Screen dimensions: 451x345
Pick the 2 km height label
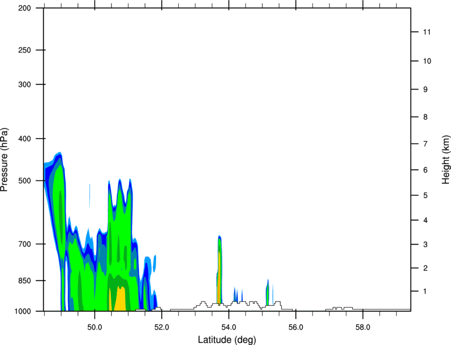click(x=426, y=268)
